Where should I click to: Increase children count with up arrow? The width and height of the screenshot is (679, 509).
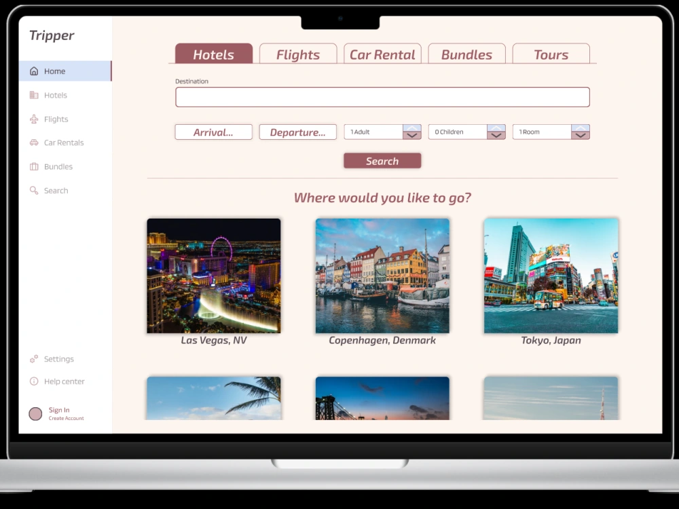(x=496, y=128)
